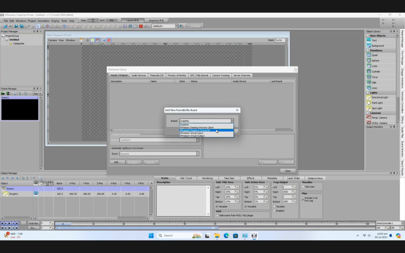Add a Spot Light from the library
405x253 pixels.
point(377,108)
